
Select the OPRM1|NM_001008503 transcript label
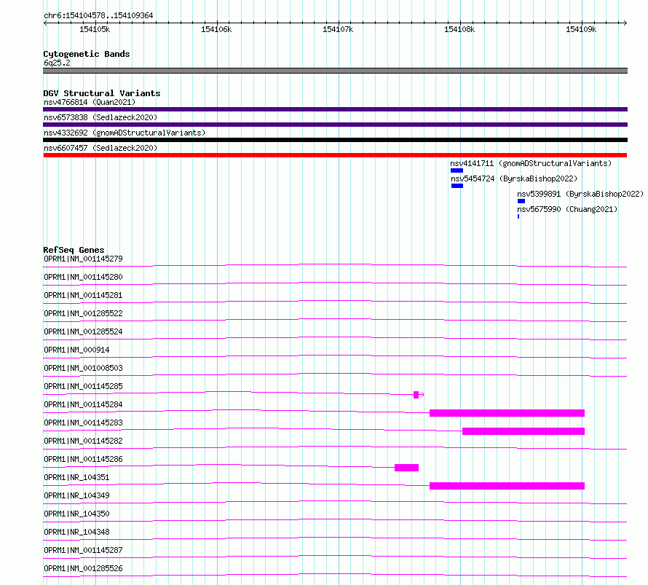point(83,368)
